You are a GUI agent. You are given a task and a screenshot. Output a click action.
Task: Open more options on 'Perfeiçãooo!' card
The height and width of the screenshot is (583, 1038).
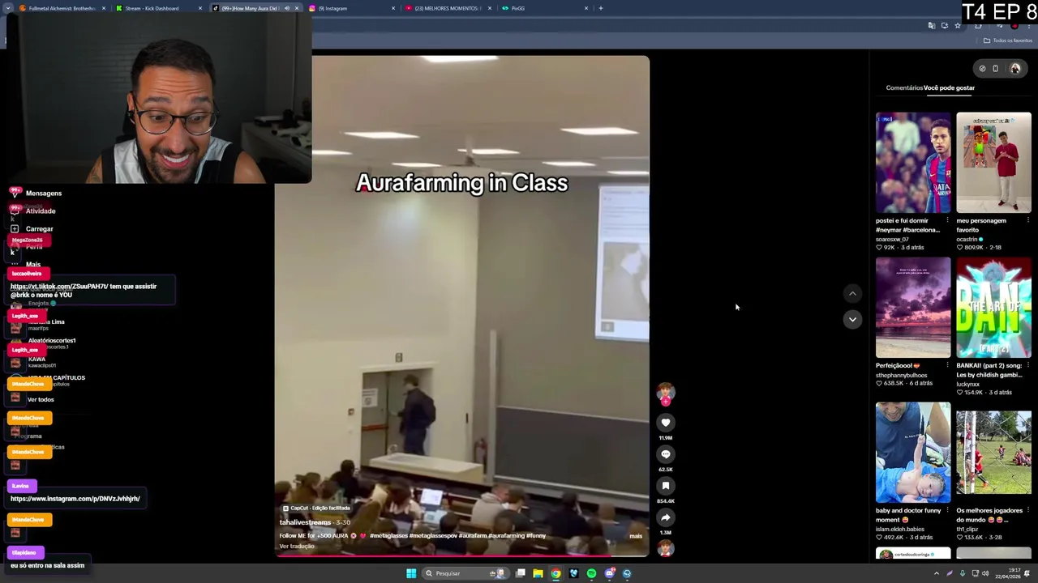(947, 365)
